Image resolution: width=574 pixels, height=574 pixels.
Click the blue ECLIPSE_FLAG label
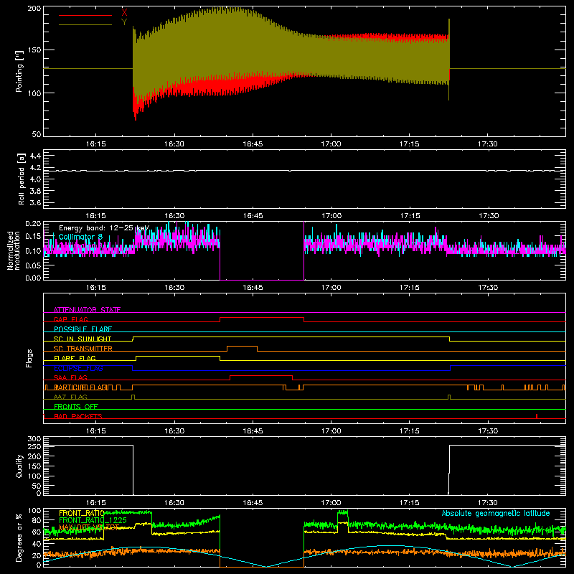(x=78, y=368)
